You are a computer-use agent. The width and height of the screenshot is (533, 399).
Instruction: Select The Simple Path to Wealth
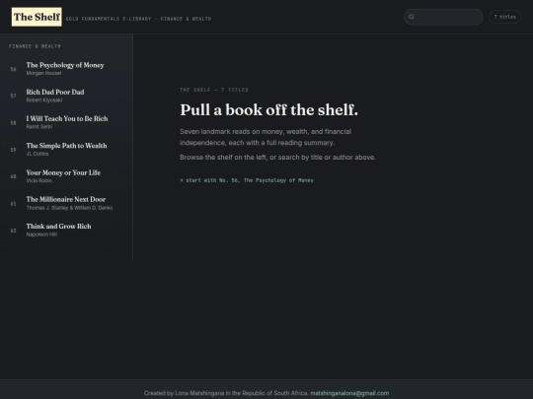coord(66,150)
